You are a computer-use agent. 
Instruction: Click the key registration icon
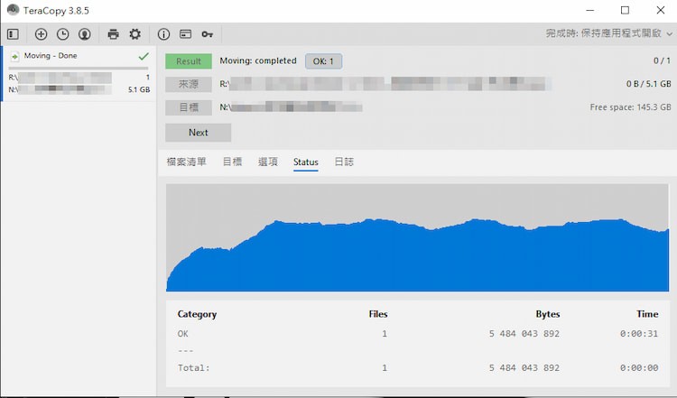coord(208,34)
